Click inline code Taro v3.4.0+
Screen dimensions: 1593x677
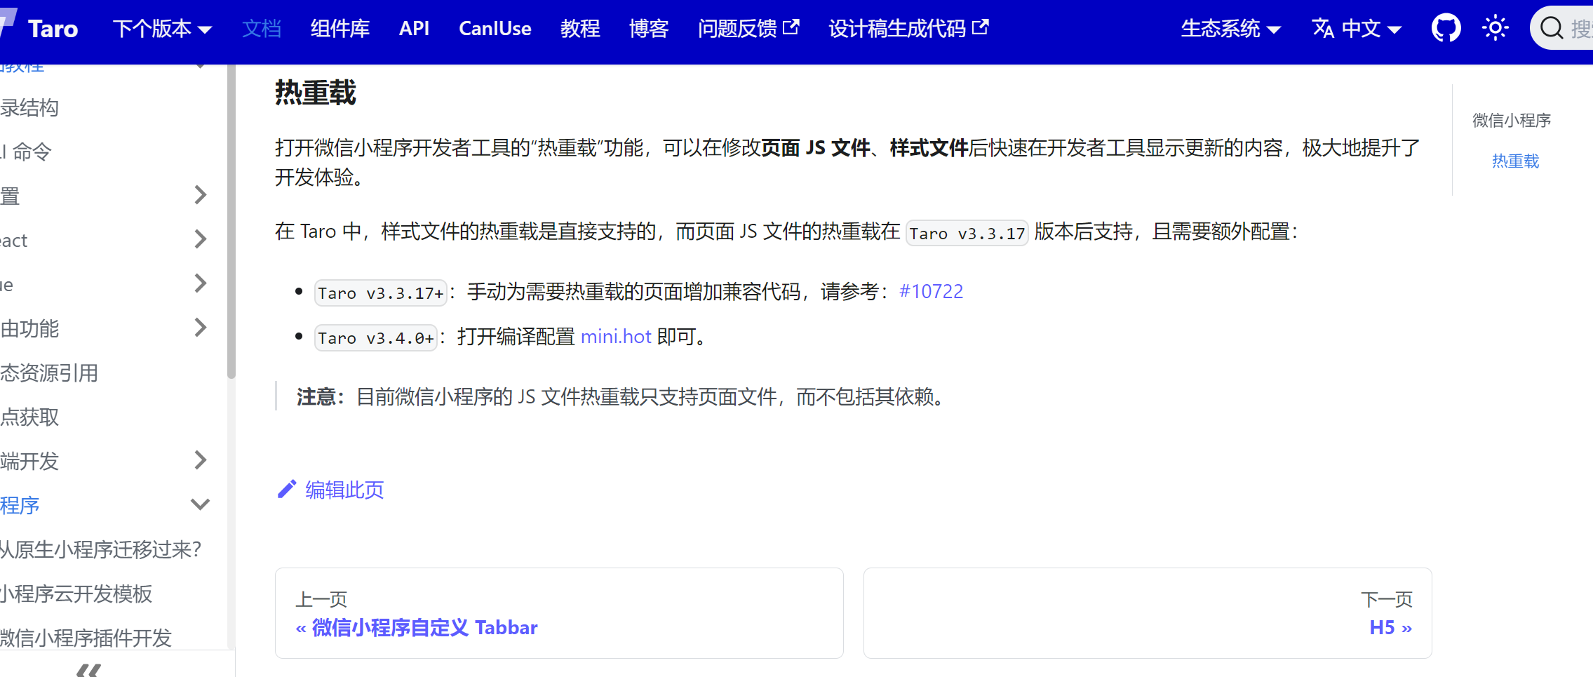tap(376, 338)
